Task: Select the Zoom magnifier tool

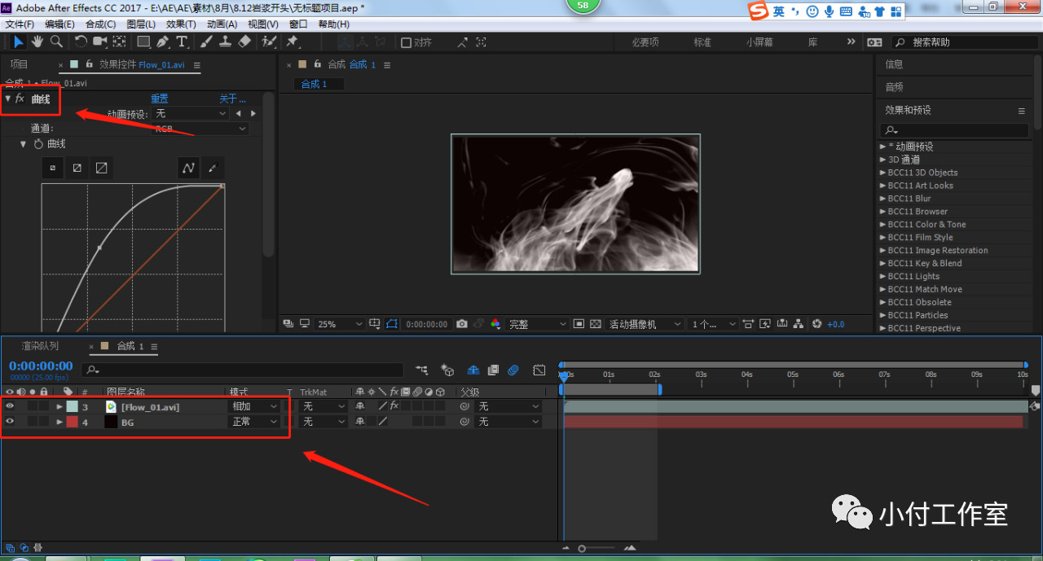Action: tap(56, 42)
